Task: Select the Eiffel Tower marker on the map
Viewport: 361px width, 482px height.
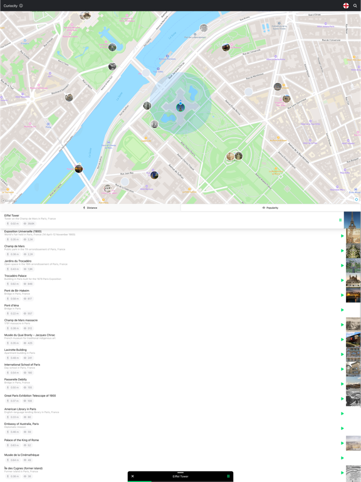Action: point(180,107)
